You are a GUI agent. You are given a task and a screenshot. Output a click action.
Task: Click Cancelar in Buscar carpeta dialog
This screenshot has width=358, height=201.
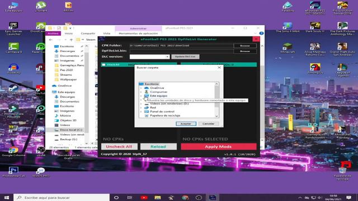click(x=208, y=124)
